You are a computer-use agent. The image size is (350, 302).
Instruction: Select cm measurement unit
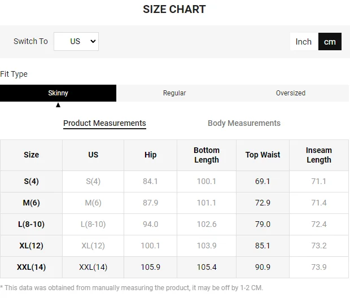[x=330, y=41]
